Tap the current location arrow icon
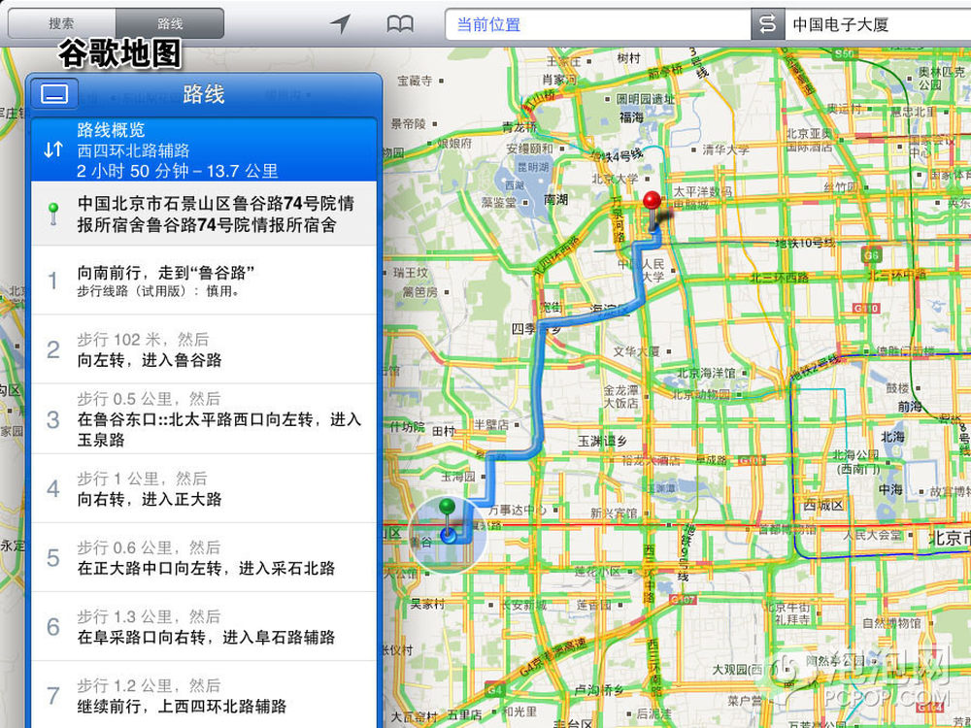Viewport: 971px width, 728px height. (x=340, y=24)
